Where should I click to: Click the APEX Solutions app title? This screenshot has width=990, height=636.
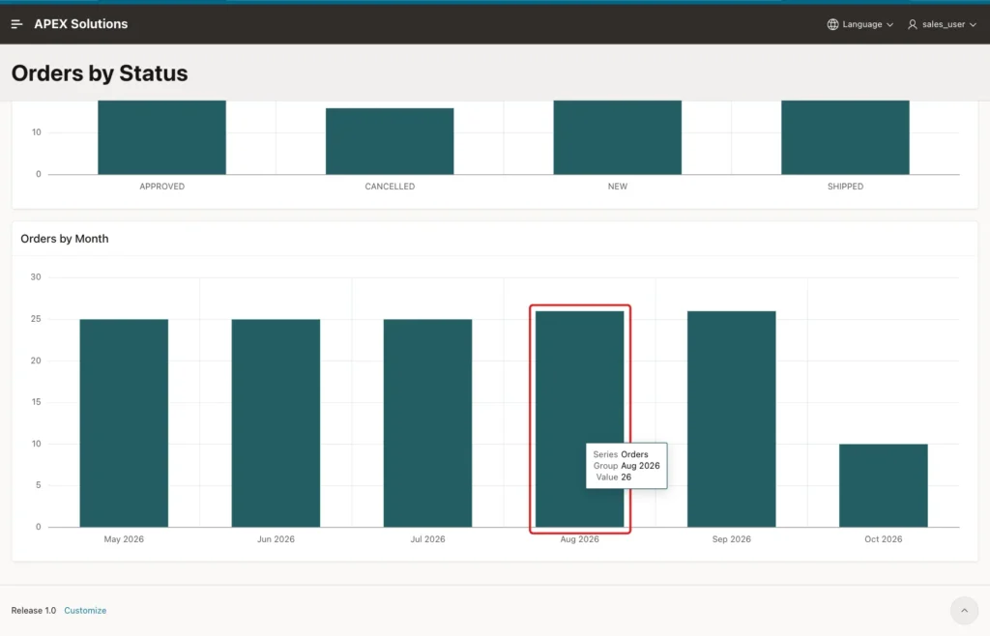(x=81, y=24)
